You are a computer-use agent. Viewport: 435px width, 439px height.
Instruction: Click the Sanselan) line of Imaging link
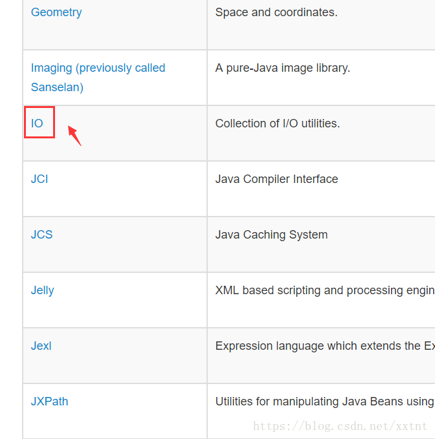(57, 87)
